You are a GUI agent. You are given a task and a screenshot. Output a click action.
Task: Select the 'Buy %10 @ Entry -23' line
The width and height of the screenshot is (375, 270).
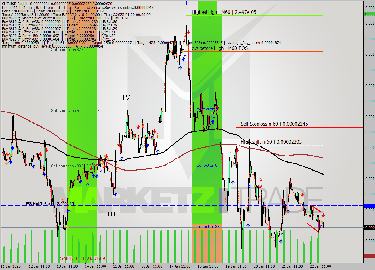59,32
